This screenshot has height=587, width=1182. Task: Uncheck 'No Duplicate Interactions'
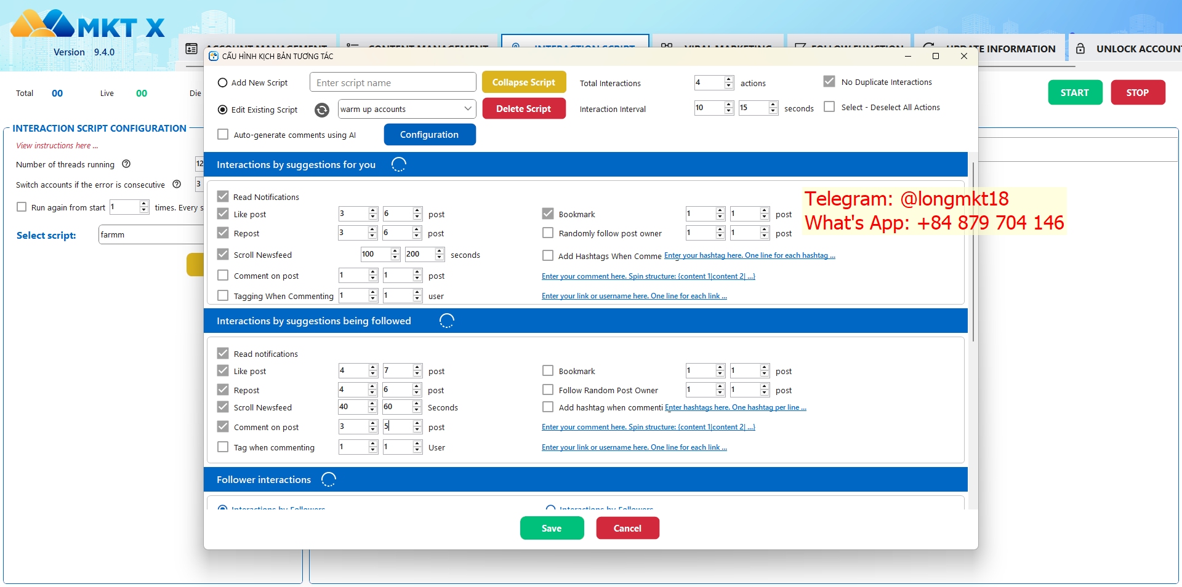point(829,82)
